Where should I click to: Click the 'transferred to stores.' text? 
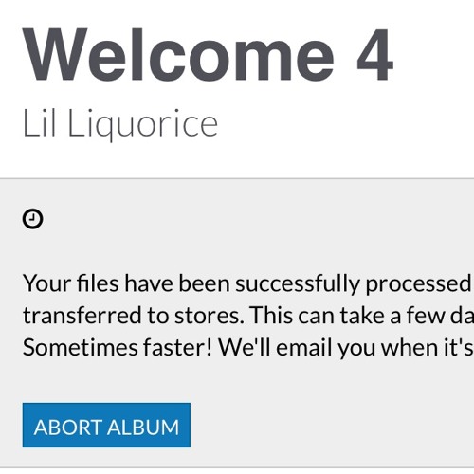[134, 316]
